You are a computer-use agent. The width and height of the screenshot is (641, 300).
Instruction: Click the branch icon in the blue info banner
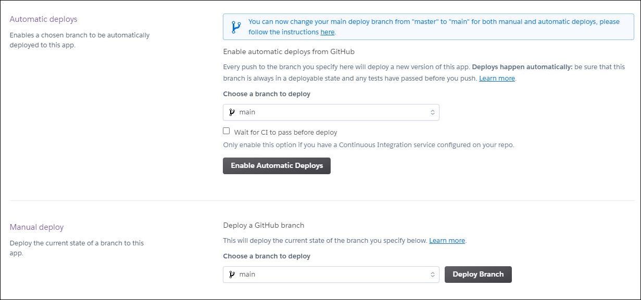click(x=236, y=27)
